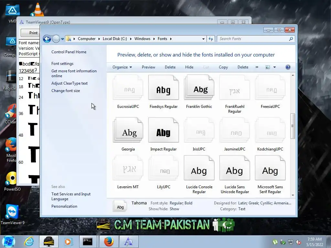Click the Tahoma preview thumbnail in details pane

pyautogui.click(x=120, y=206)
